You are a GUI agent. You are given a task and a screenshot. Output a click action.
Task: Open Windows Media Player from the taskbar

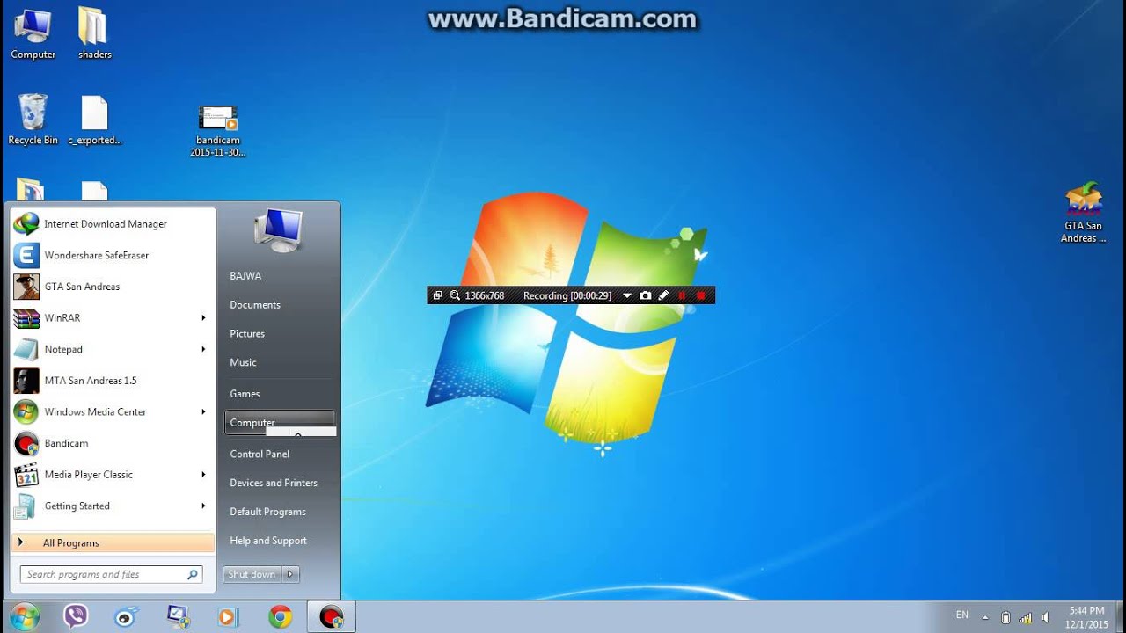click(229, 616)
